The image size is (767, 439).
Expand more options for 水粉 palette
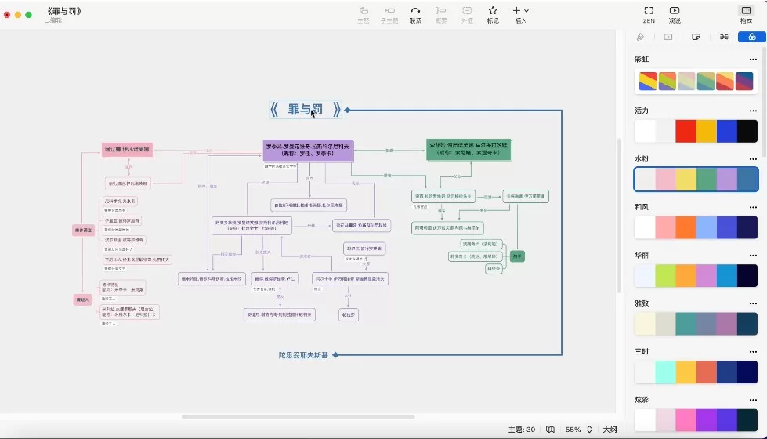753,159
